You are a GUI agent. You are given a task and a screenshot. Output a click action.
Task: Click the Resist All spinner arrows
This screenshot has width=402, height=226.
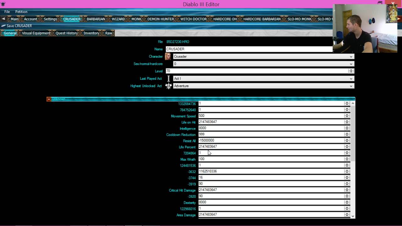[347, 140]
